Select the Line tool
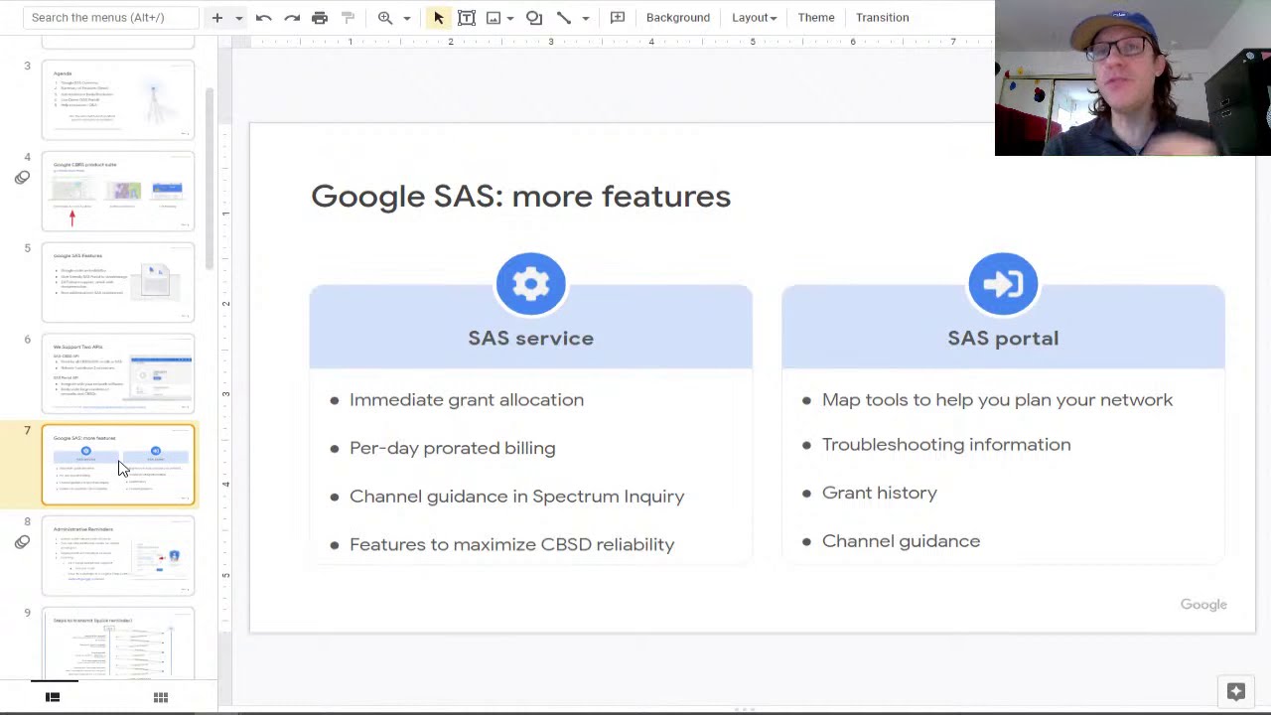The height and width of the screenshot is (715, 1271). [564, 18]
